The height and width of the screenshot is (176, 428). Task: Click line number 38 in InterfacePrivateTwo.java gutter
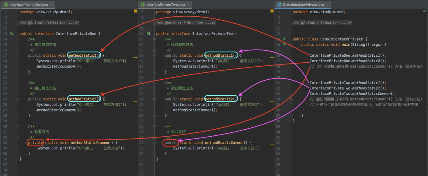click(x=141, y=175)
